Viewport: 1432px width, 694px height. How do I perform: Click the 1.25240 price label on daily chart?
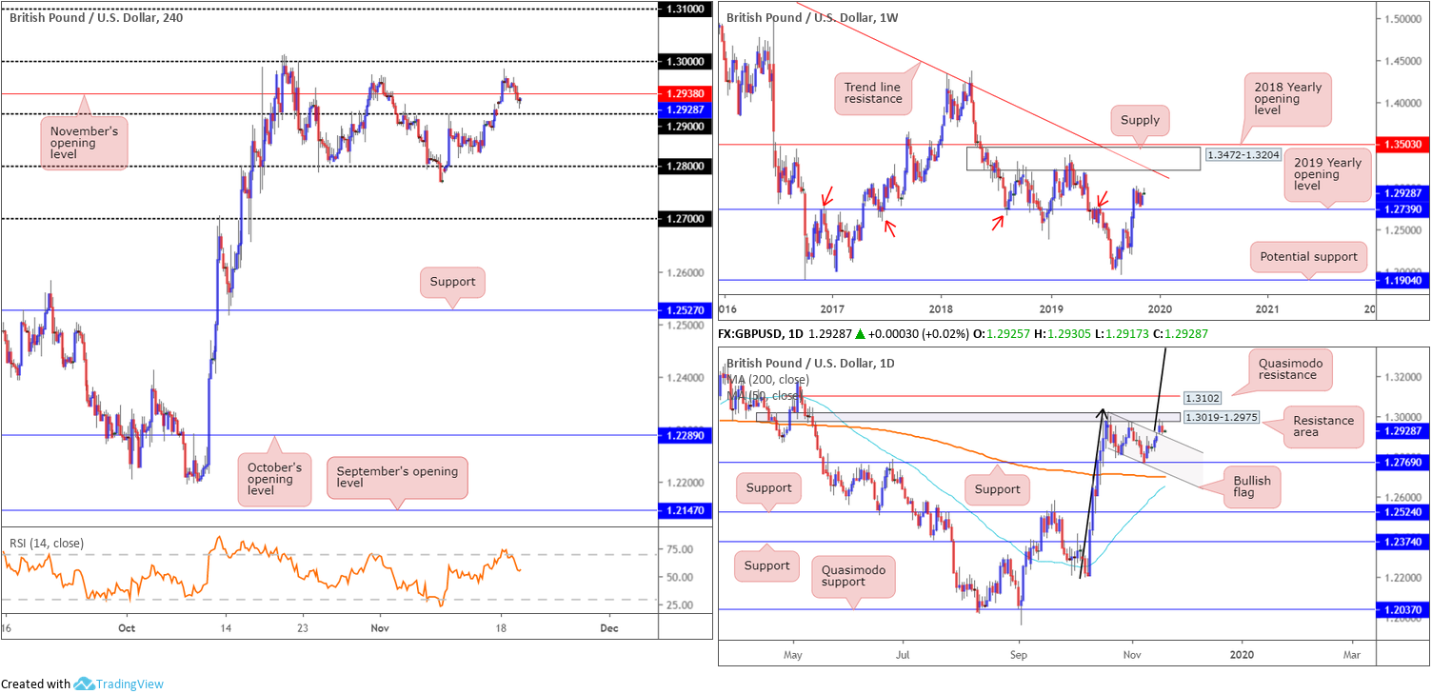click(x=1402, y=512)
